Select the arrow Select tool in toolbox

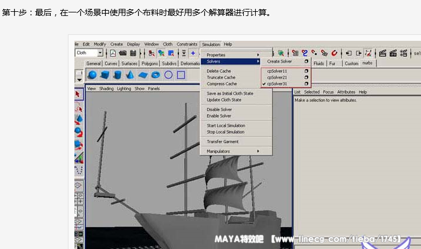point(78,94)
